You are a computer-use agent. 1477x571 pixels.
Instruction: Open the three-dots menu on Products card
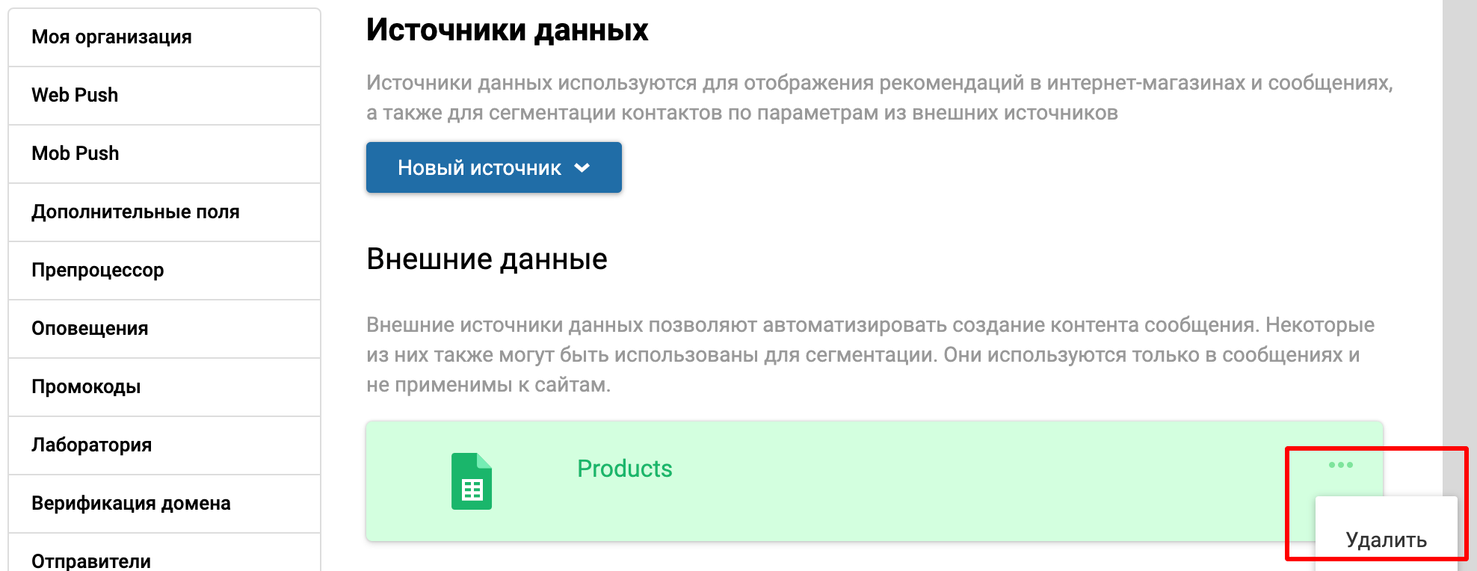1340,465
